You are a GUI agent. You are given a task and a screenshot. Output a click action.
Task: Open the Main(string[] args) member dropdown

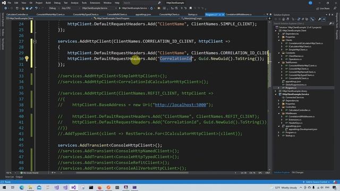(x=223, y=19)
